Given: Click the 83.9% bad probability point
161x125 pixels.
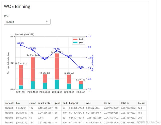Looking at the screenshot, I should 21,45.
